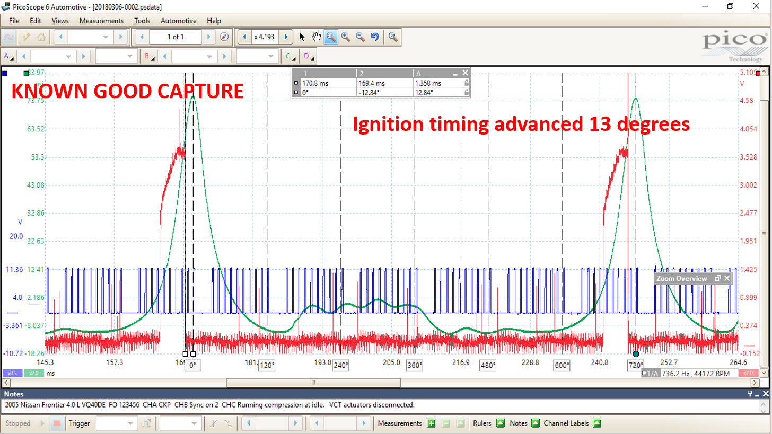Toggle the first ruler checkbox in measurements box
The height and width of the screenshot is (434, 772).
click(x=296, y=83)
